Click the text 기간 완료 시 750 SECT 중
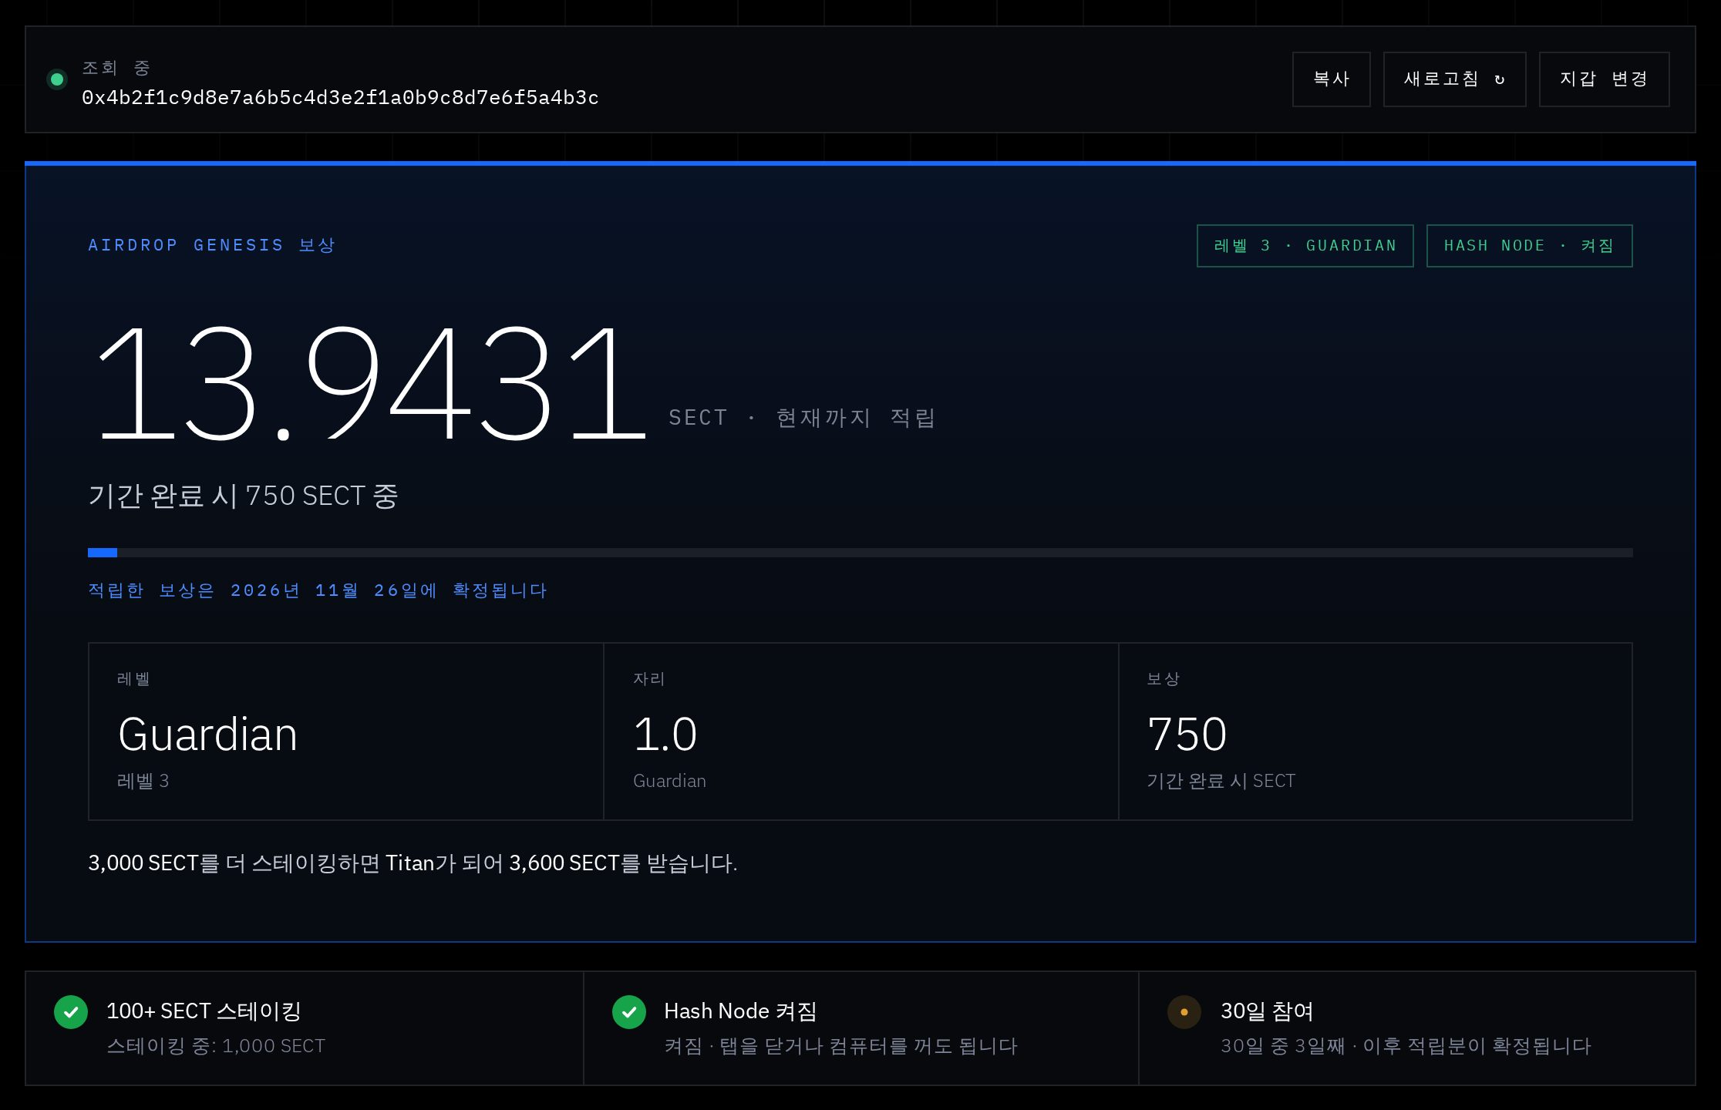The height and width of the screenshot is (1110, 1721). pyautogui.click(x=243, y=496)
